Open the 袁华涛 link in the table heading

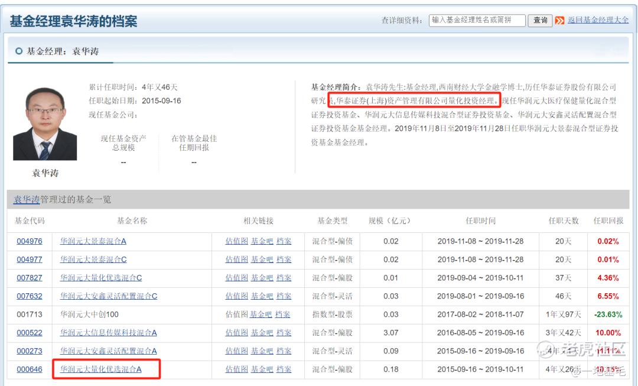[27, 200]
